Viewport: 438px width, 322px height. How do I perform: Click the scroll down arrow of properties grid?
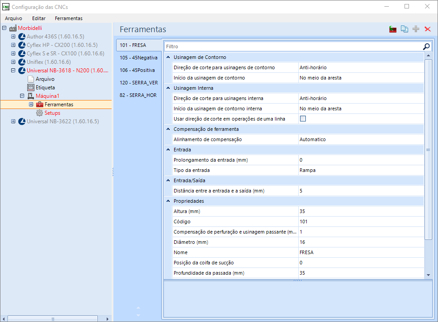428,275
